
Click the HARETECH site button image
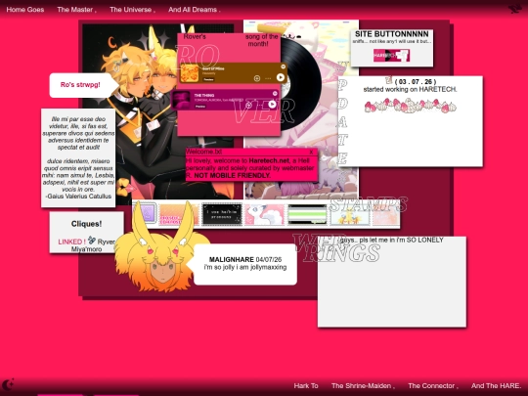tap(391, 55)
